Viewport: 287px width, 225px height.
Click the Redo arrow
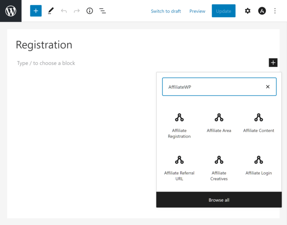pyautogui.click(x=77, y=11)
